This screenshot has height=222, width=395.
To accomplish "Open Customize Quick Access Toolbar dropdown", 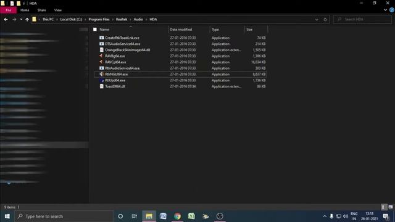I will 24,4.
